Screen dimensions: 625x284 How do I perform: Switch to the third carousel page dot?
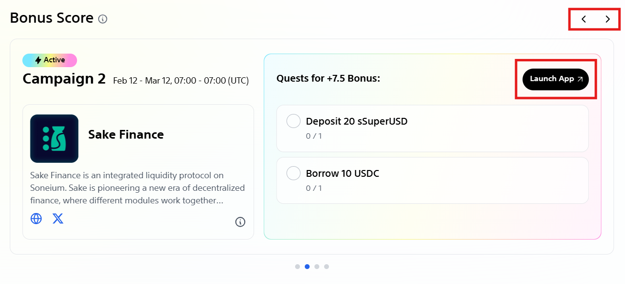(x=317, y=266)
